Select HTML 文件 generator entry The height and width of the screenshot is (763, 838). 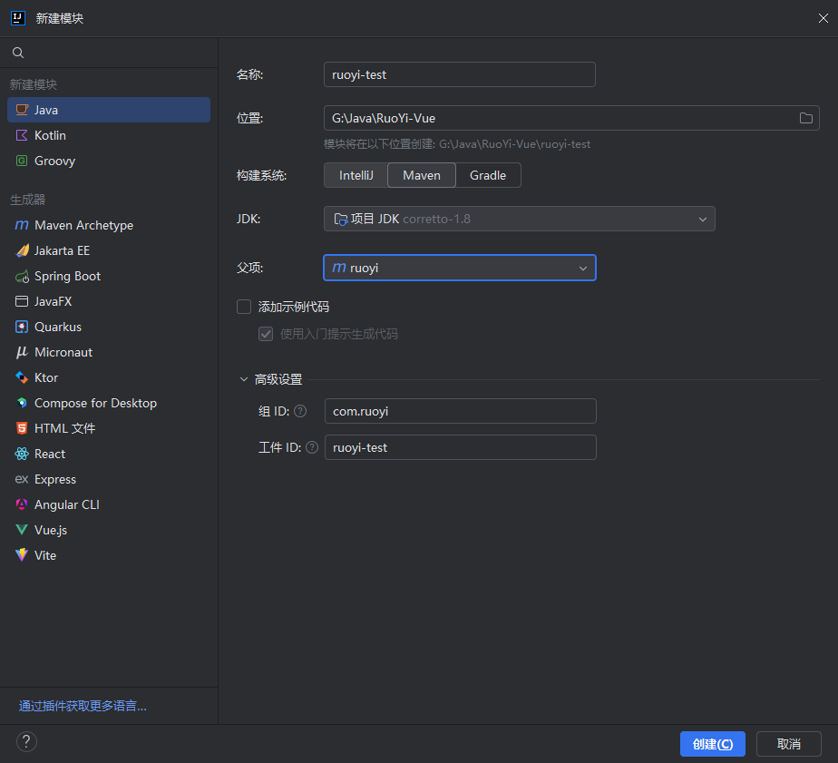[109, 428]
